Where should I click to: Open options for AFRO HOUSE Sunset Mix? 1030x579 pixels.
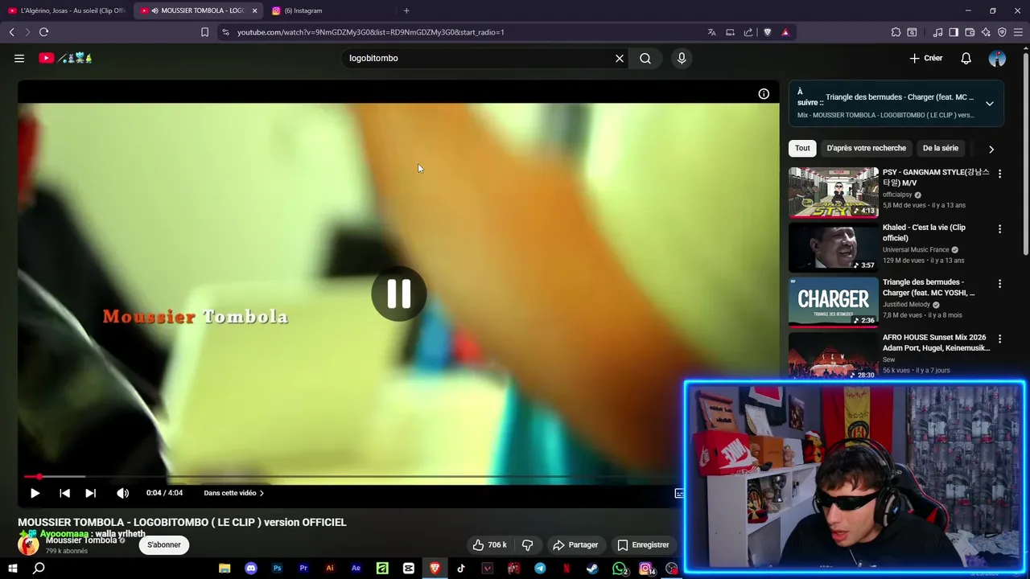pos(999,338)
